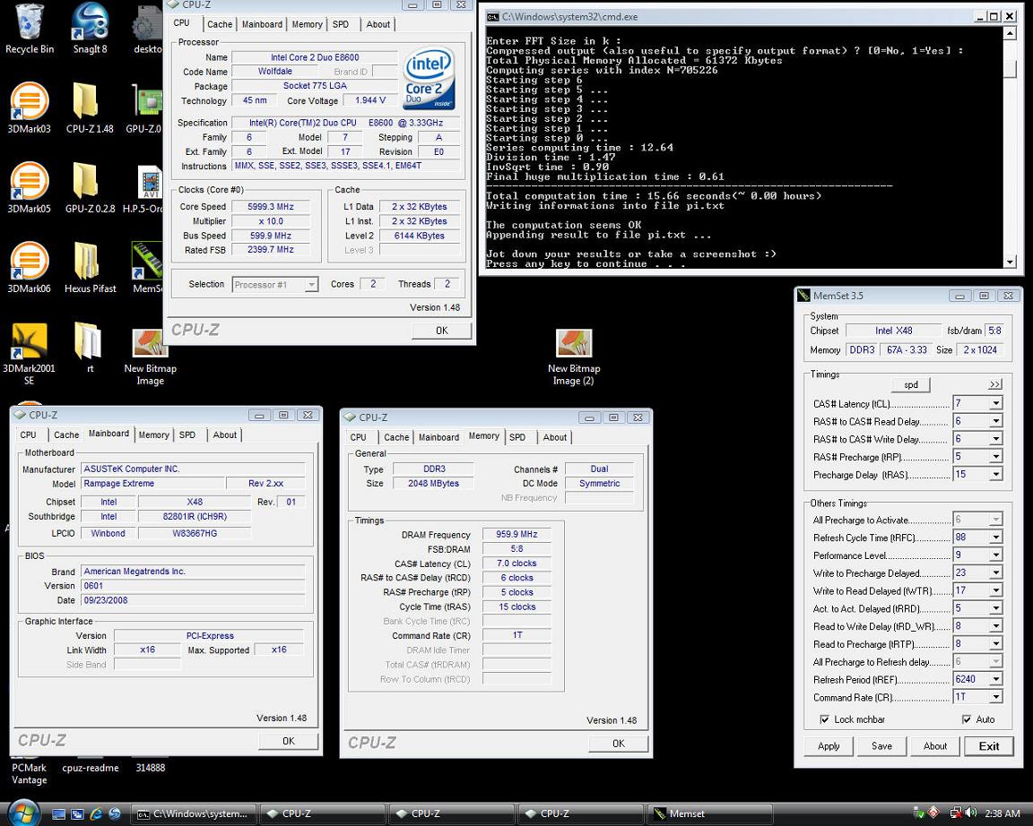Click OK in the CPU tab CPU-Z window
Image resolution: width=1033 pixels, height=826 pixels.
coord(441,331)
